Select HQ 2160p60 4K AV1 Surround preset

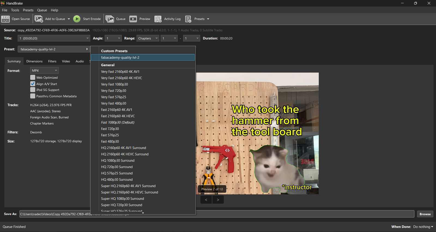pos(143,148)
